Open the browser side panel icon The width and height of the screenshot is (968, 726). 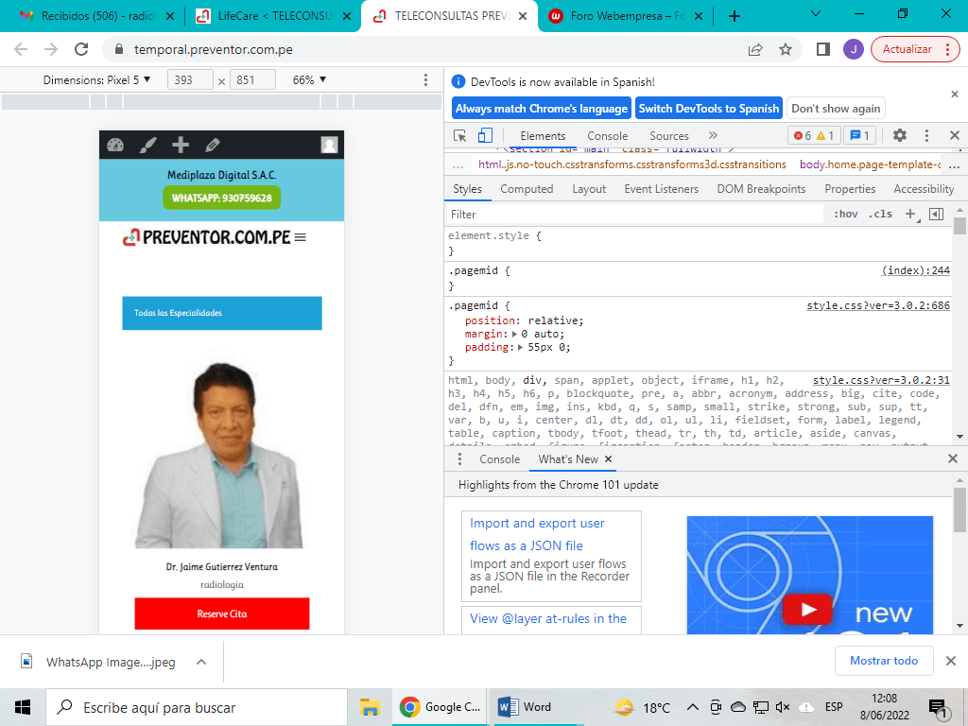coord(822,49)
